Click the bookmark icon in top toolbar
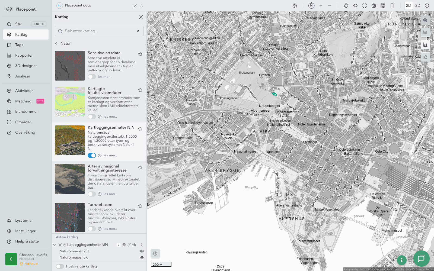Image resolution: width=434 pixels, height=271 pixels. tap(392, 6)
